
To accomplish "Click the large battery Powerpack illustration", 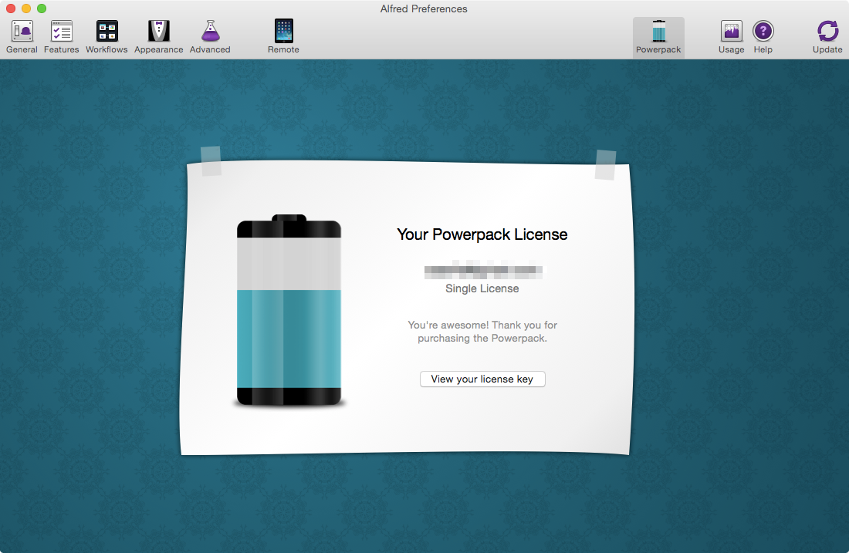I will (289, 310).
